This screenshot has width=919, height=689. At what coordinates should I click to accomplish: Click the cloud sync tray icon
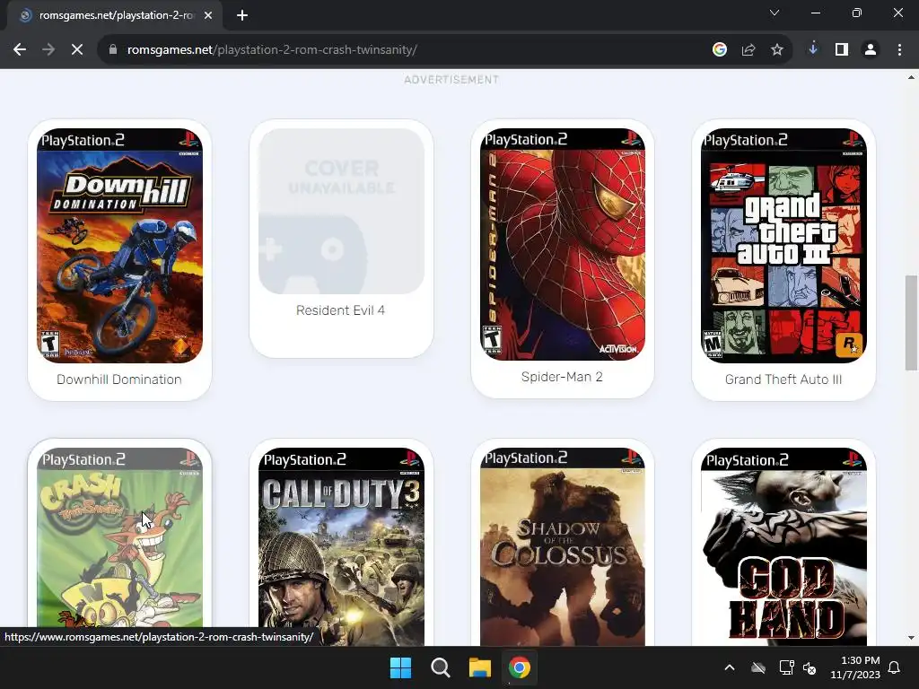[x=758, y=667]
